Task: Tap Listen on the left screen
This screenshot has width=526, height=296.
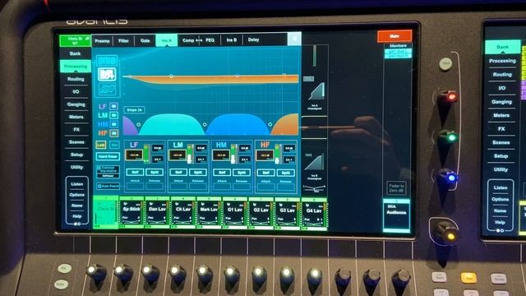Action: click(76, 184)
